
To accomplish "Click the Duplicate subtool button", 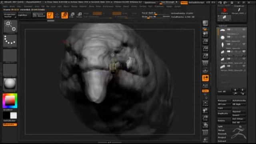I will point(224,113).
